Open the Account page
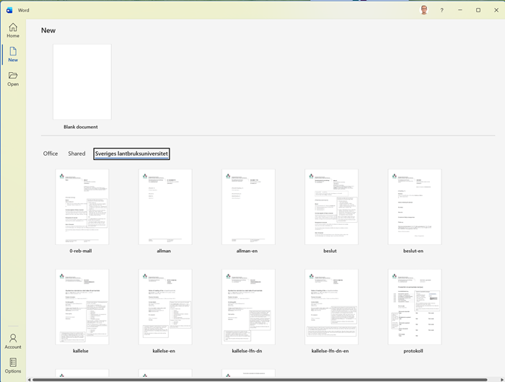 click(13, 341)
